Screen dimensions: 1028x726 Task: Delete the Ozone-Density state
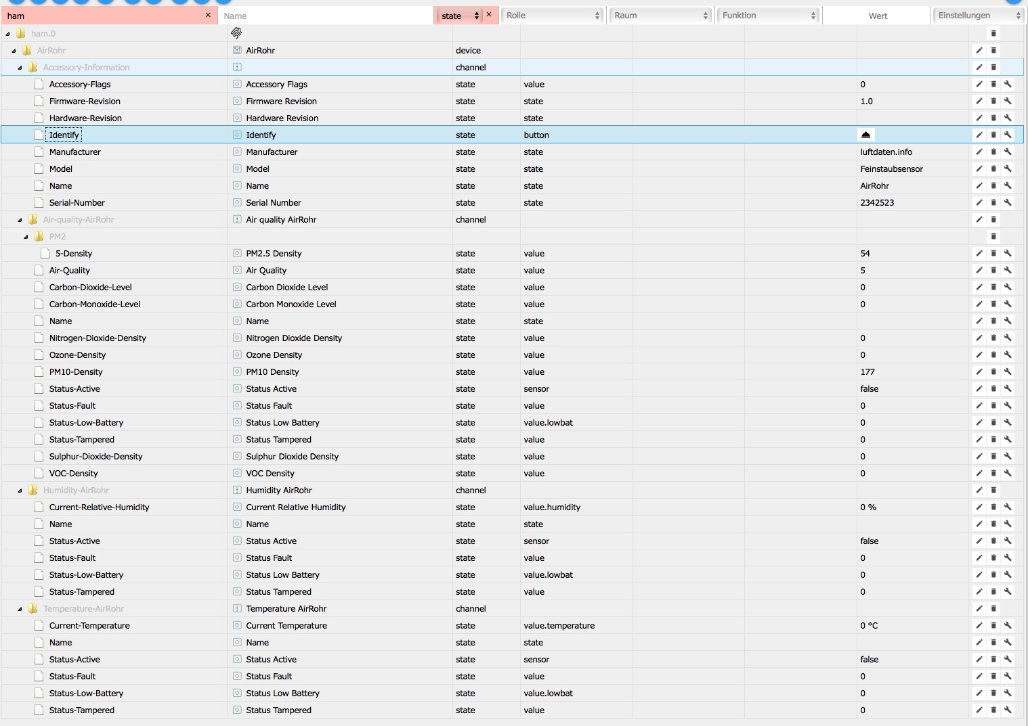[993, 355]
